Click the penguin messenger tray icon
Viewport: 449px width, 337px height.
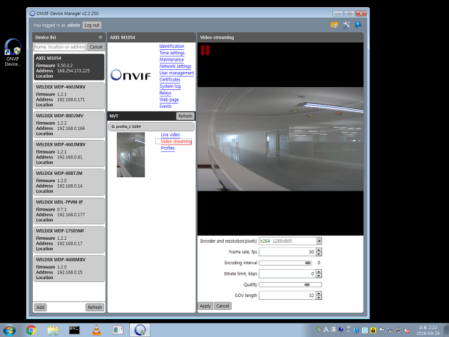[390, 331]
